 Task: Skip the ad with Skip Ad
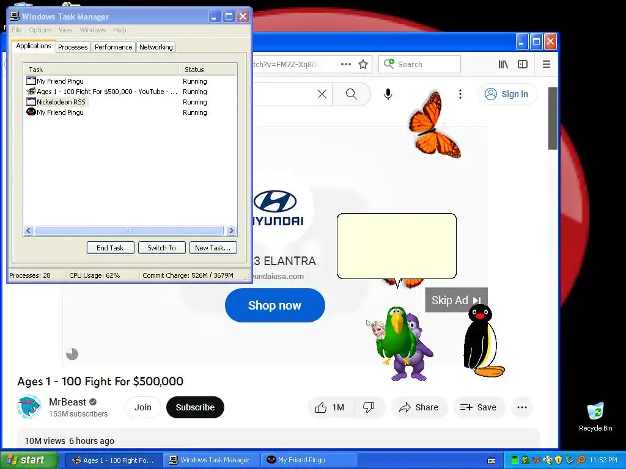[456, 300]
